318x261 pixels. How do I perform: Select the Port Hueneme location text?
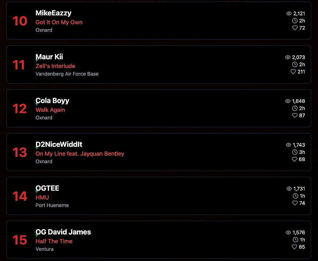coord(52,205)
